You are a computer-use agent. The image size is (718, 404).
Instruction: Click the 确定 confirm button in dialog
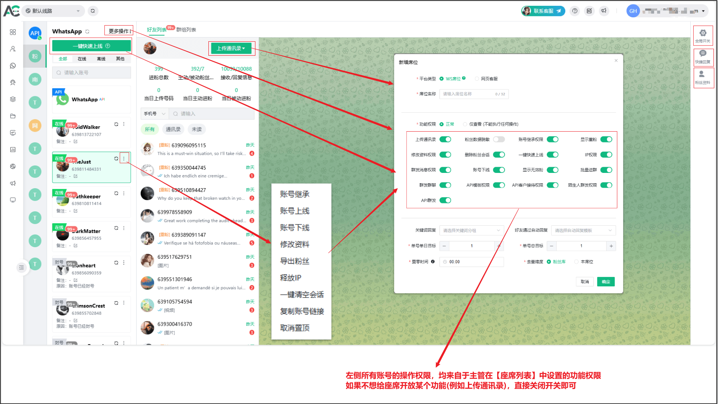click(605, 281)
